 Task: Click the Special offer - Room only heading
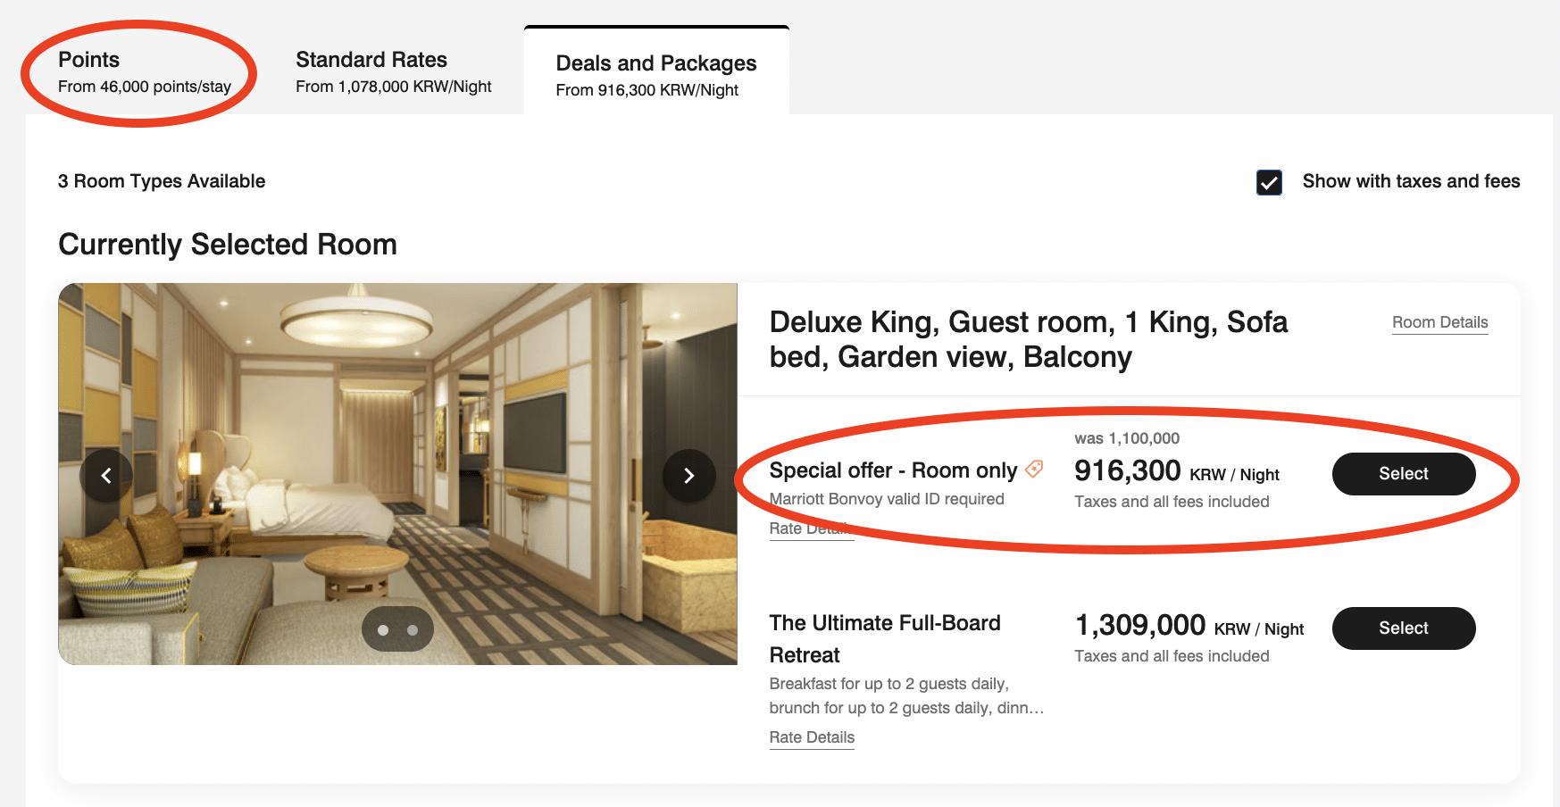pos(893,470)
